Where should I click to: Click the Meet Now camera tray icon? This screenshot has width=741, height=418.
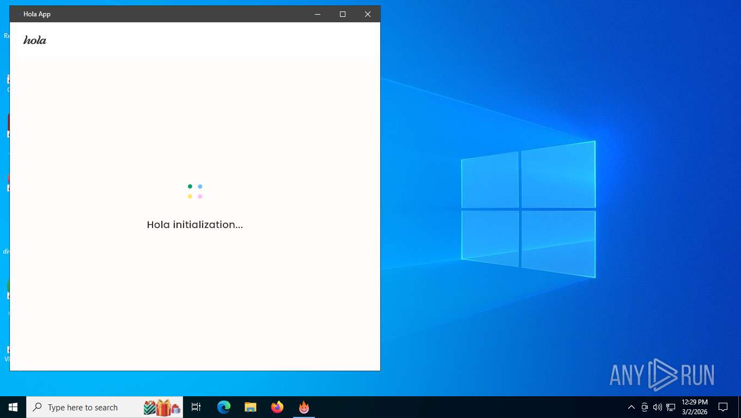point(645,407)
